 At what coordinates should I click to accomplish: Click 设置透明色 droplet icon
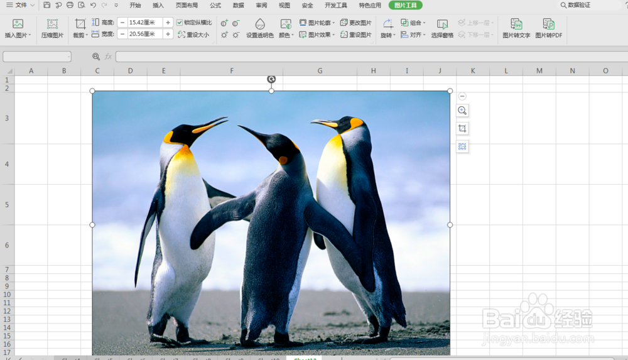[x=260, y=24]
